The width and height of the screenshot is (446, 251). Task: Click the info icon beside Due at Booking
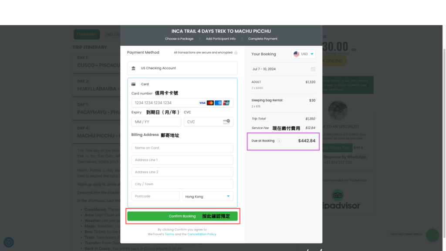[279, 141]
